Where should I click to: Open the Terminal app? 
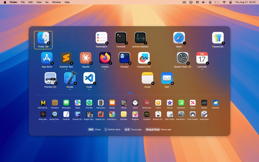click(121, 38)
